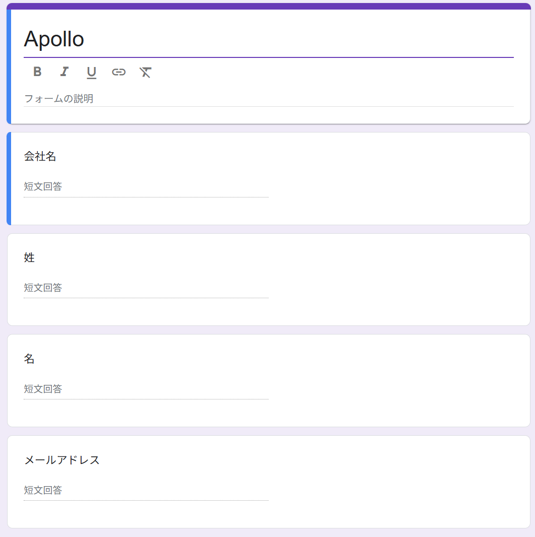The width and height of the screenshot is (535, 537).
Task: Click the underline formatting icon
Action: (x=91, y=72)
